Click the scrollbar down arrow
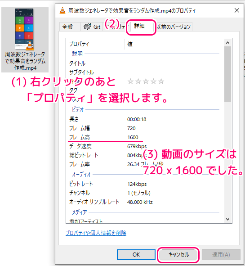The width and height of the screenshot is (245, 266). pyautogui.click(x=227, y=219)
